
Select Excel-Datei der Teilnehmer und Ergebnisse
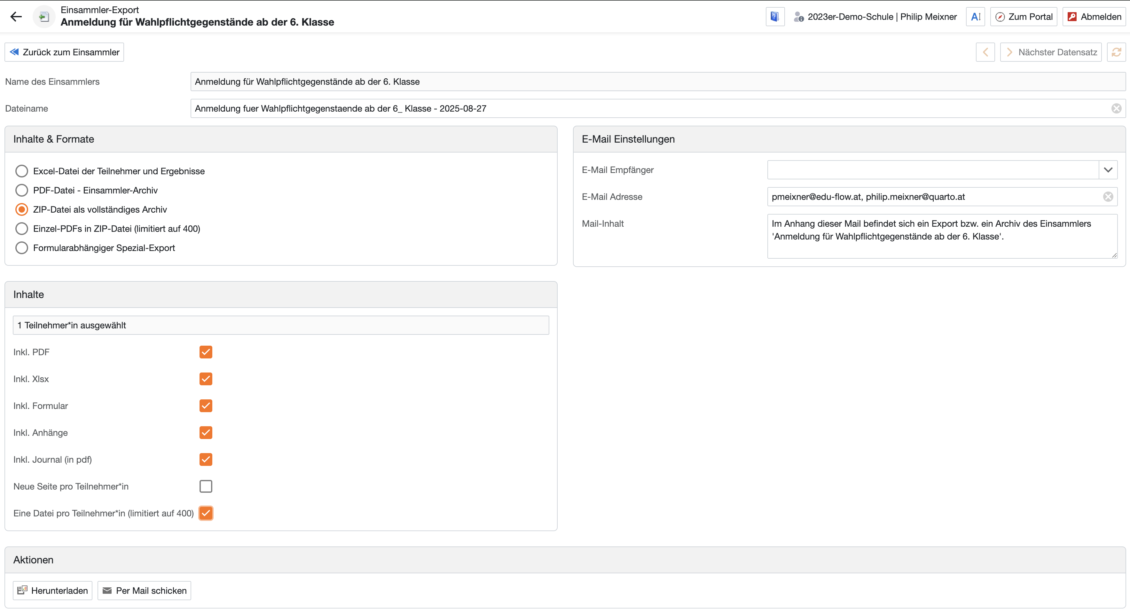21,171
